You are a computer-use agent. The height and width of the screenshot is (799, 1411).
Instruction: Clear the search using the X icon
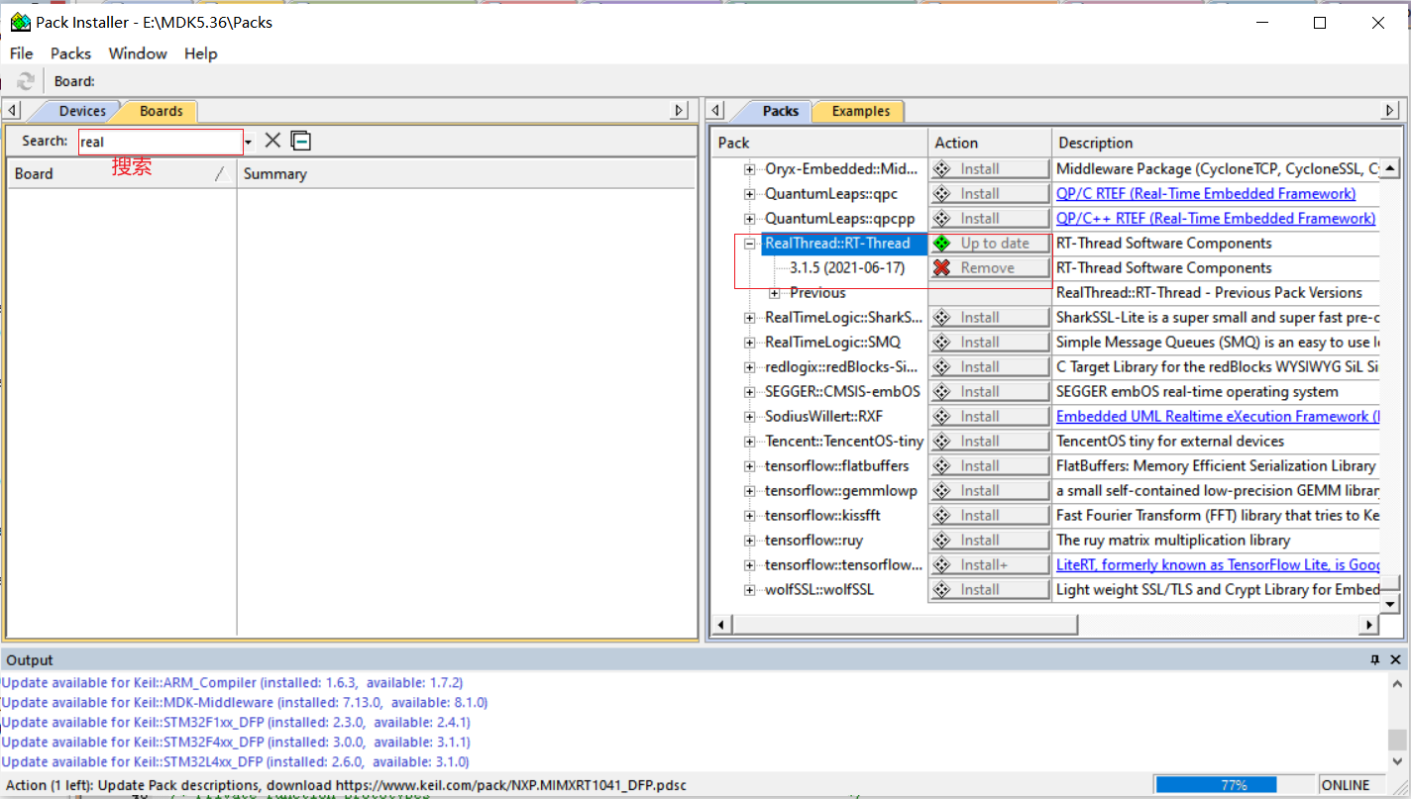[x=271, y=140]
